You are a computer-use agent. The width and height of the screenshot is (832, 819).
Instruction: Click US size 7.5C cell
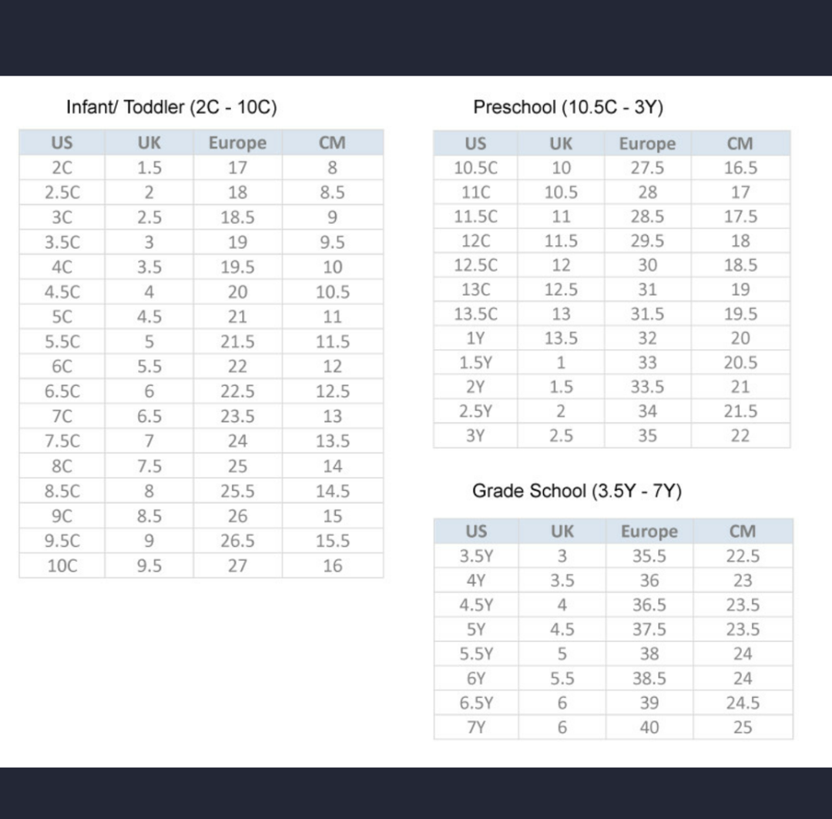pyautogui.click(x=62, y=441)
